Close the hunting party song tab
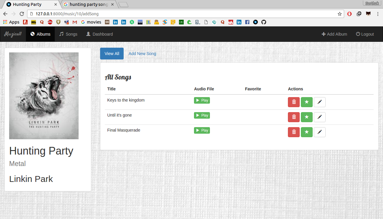This screenshot has width=383, height=219. [x=112, y=4]
